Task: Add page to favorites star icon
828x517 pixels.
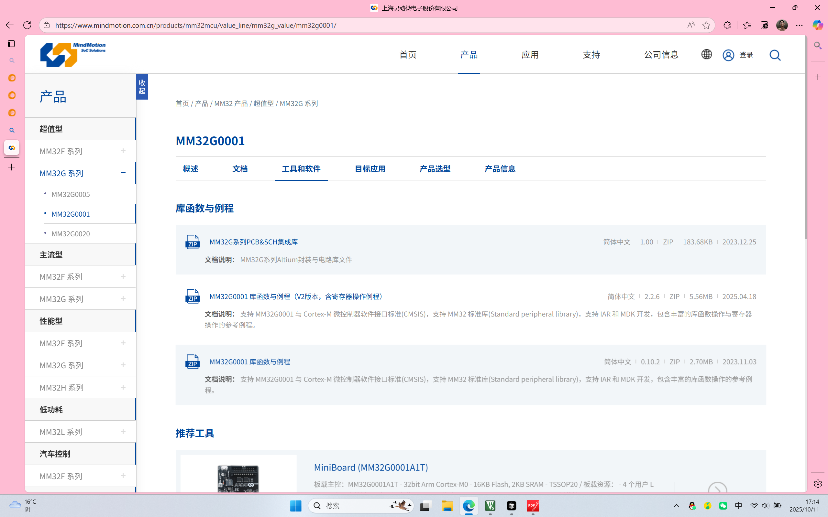Action: coord(706,25)
